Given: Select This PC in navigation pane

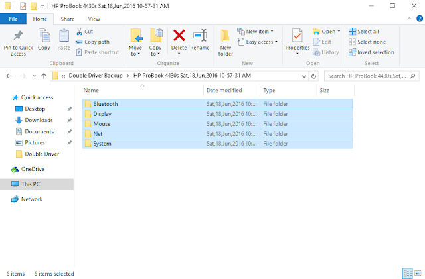Looking at the screenshot, I should tap(37, 184).
